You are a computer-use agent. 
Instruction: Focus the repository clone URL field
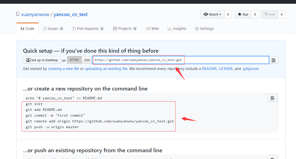[181, 60]
